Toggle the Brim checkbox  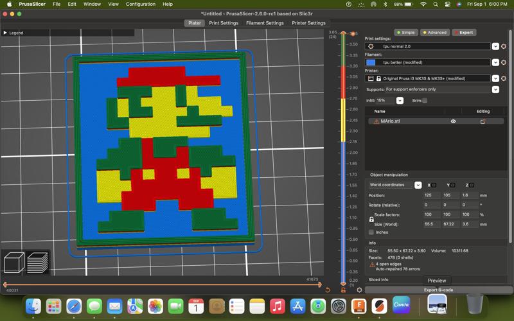[x=425, y=101]
